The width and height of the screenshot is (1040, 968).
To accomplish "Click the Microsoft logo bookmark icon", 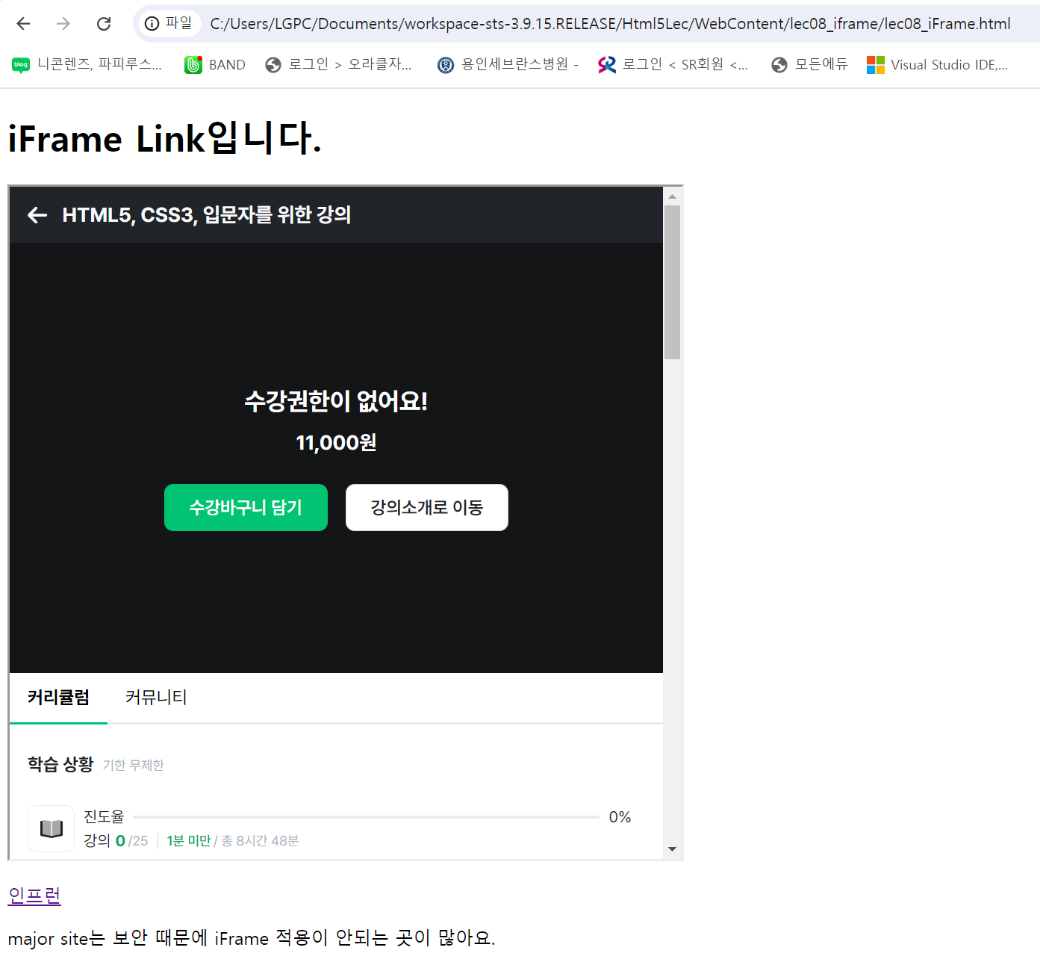I will 875,65.
